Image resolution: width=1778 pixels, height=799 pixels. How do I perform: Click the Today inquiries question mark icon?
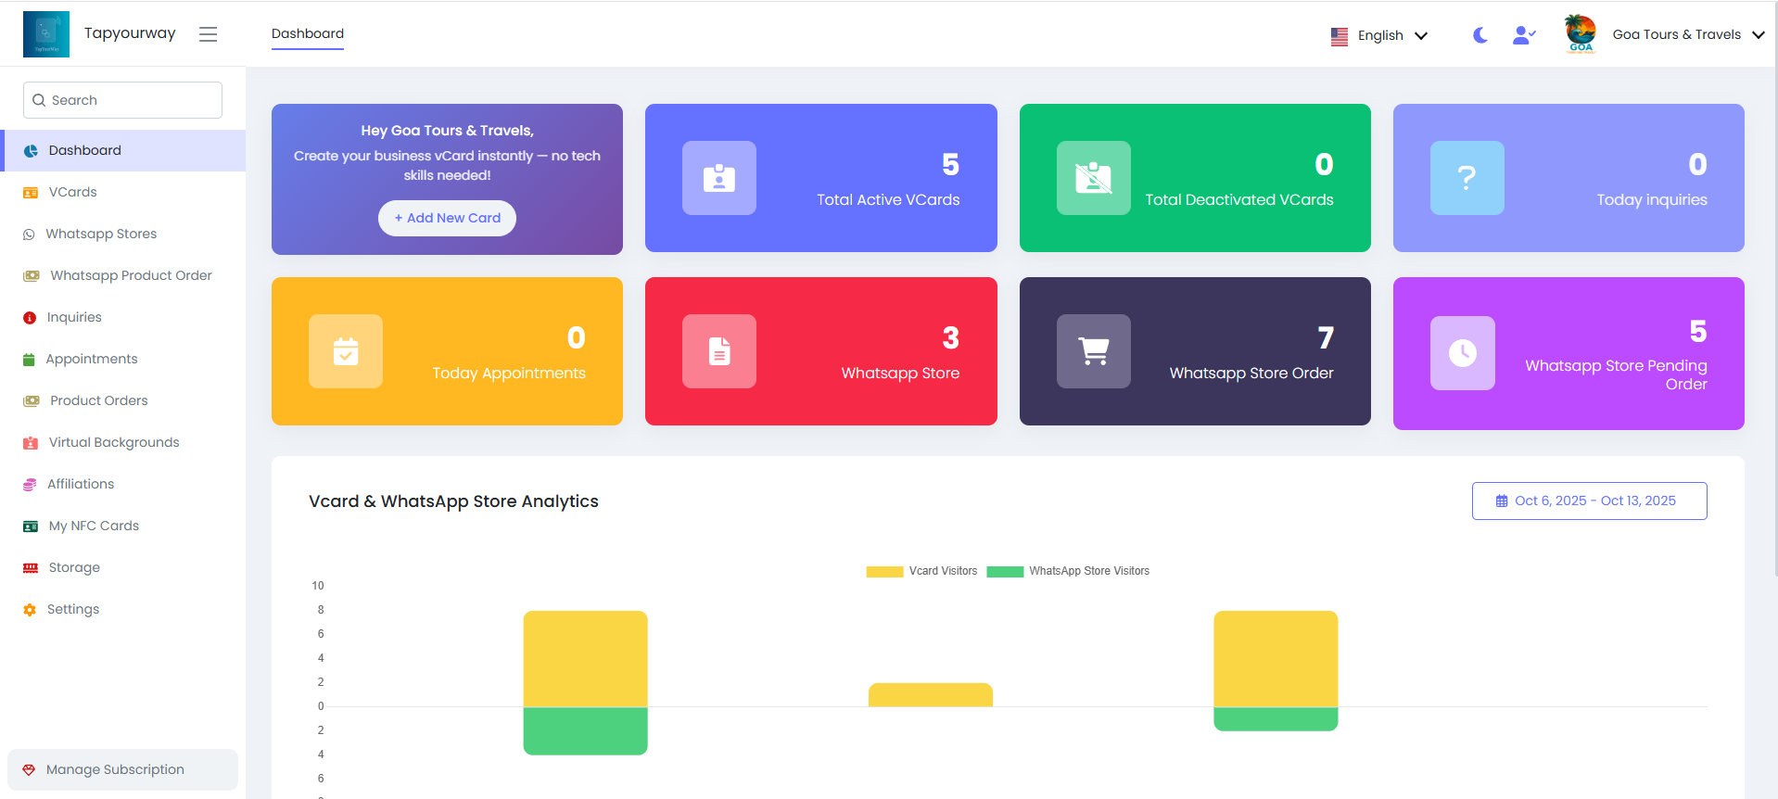click(1467, 178)
